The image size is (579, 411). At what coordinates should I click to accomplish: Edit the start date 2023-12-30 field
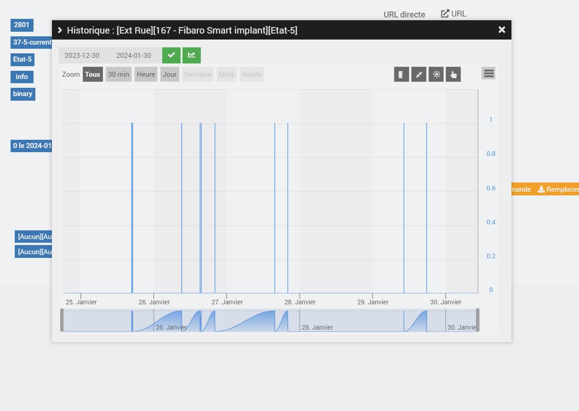click(82, 56)
